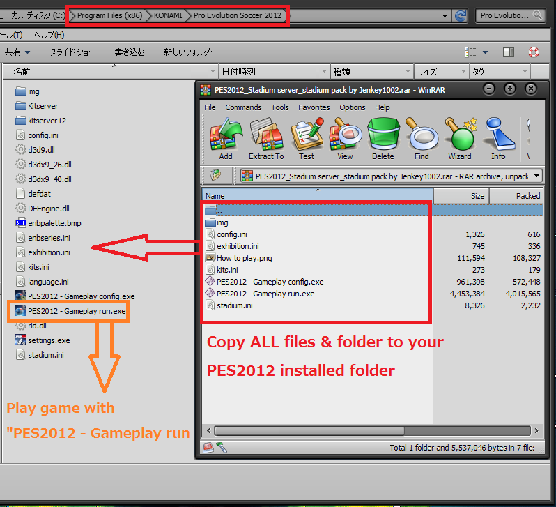Screen dimensions: 556x507
Task: Click the WinRAR horizontal scrollbar thumb
Action: coord(309,431)
